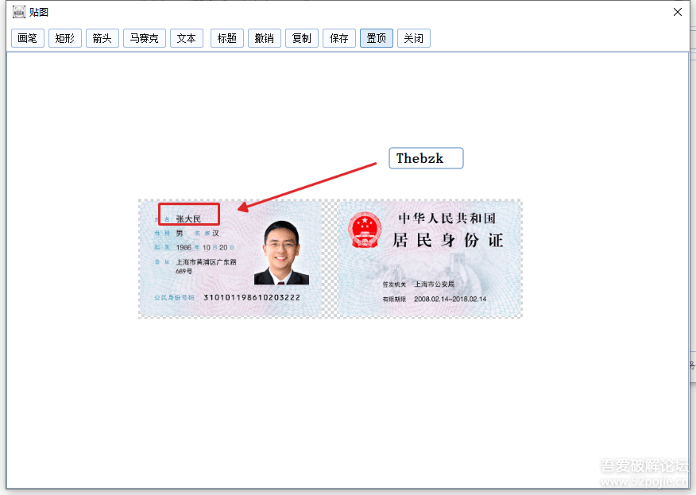This screenshot has height=495, width=696.
Task: Toggle the 置顶 always-on-top button
Action: [x=377, y=38]
